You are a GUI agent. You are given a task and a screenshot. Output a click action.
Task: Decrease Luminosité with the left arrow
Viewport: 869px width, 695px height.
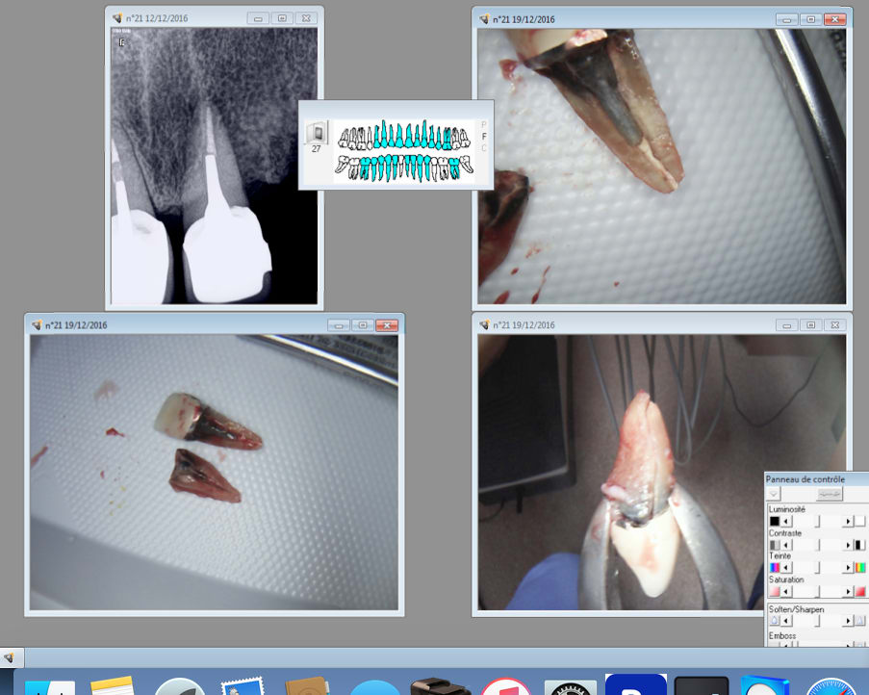coord(787,521)
